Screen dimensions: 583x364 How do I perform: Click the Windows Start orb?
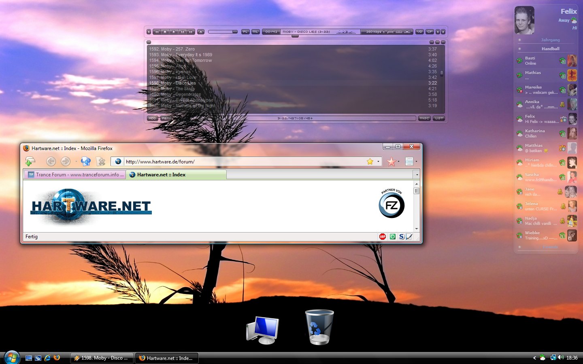click(12, 358)
